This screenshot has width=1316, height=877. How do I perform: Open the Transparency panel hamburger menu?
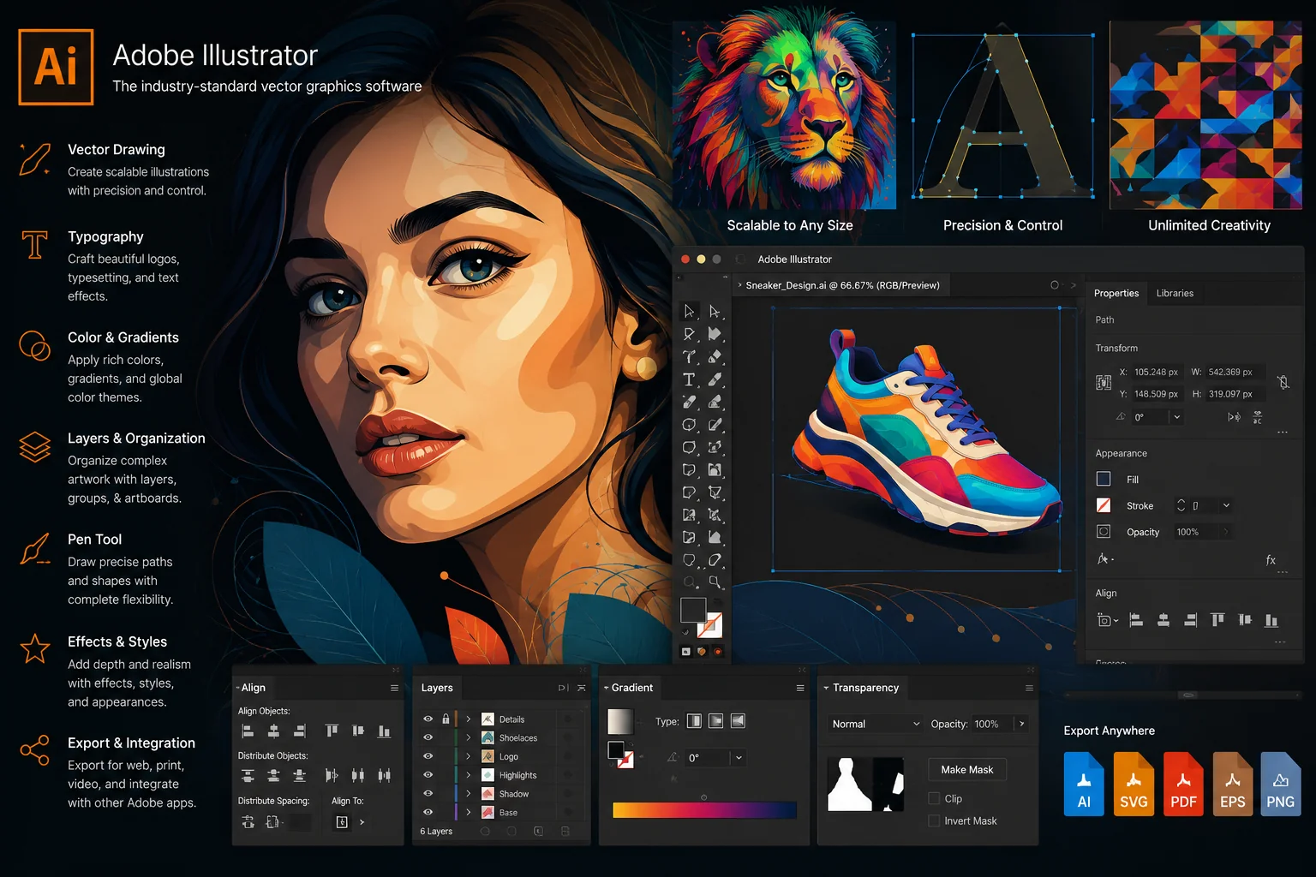pyautogui.click(x=1029, y=688)
